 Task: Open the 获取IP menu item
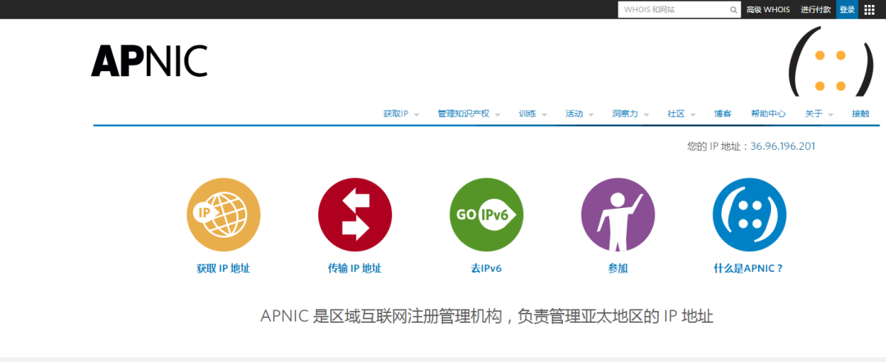[x=395, y=113]
